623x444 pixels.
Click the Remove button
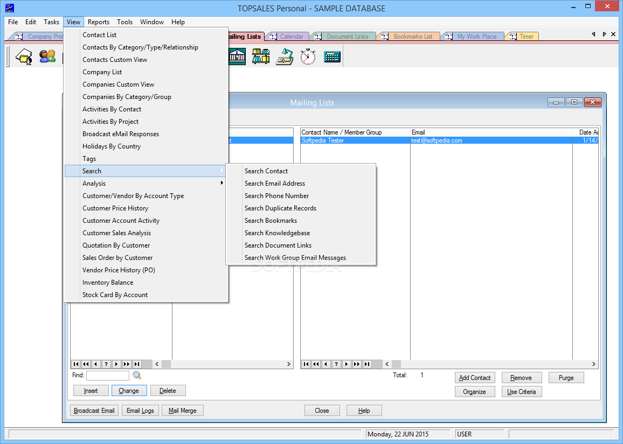pos(521,378)
